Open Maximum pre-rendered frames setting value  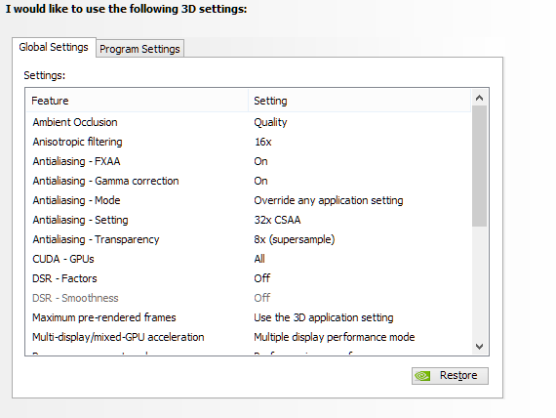[x=324, y=317]
